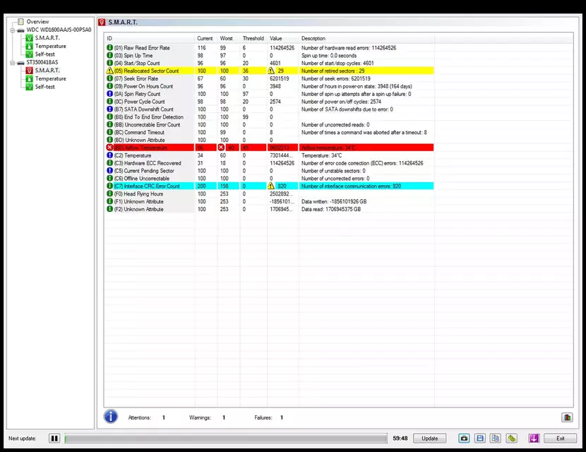The image size is (586, 452).
Task: Open Temperature under ST3500418AS drive
Action: click(x=50, y=78)
